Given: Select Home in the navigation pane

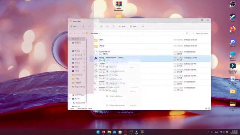Looking at the screenshot, I should (x=77, y=39).
